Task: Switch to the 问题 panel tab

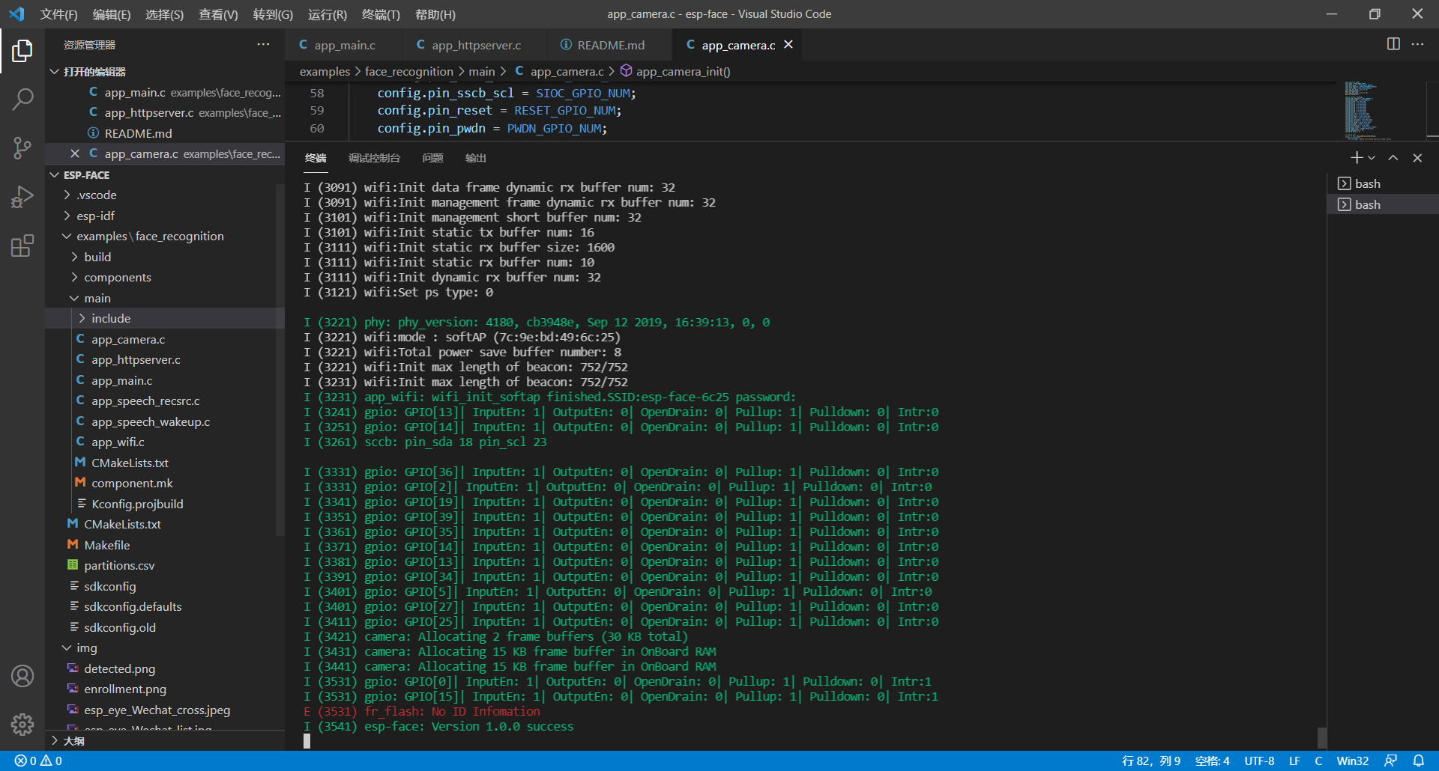Action: click(432, 158)
